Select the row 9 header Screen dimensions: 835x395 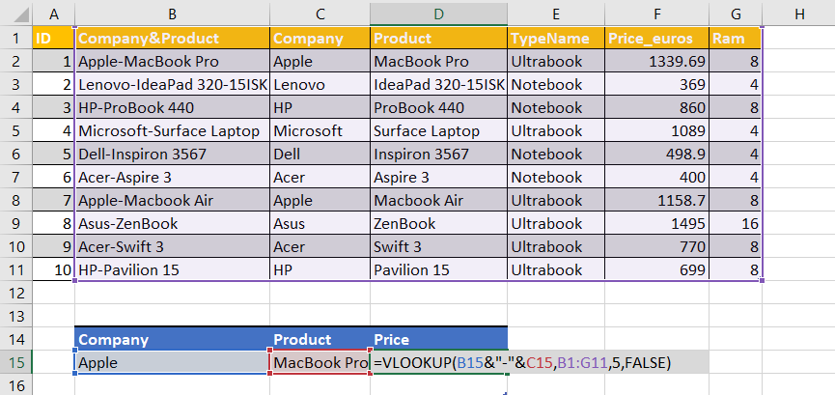click(15, 223)
